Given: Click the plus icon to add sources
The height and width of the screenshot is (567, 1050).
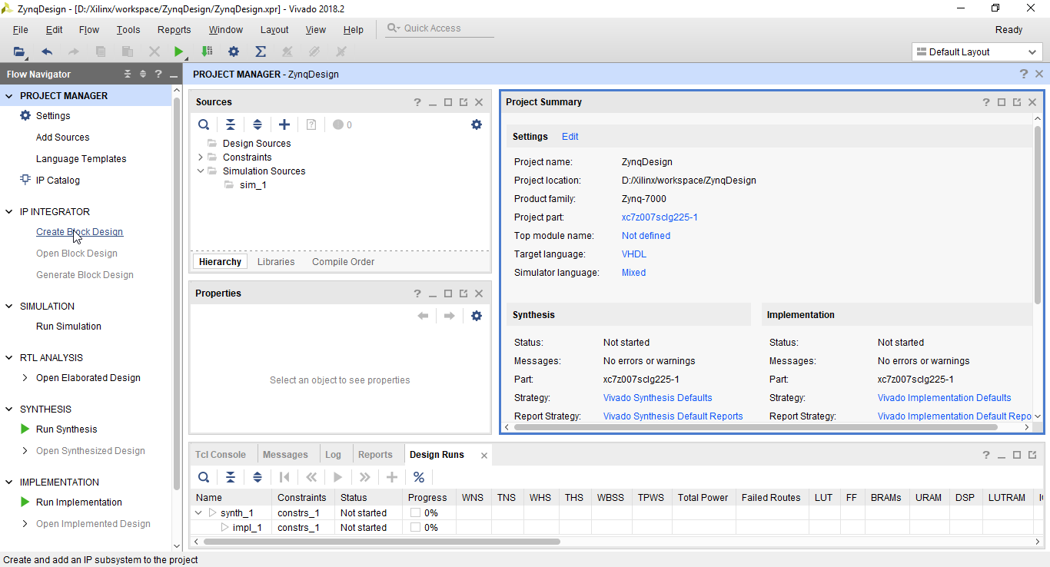Looking at the screenshot, I should click(x=284, y=124).
